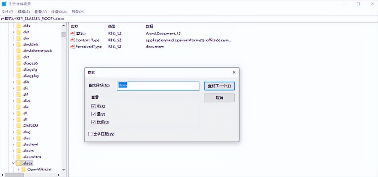Click the PerceivedType value string icon
Image resolution: width=378 pixels, height=177 pixels.
[73, 47]
